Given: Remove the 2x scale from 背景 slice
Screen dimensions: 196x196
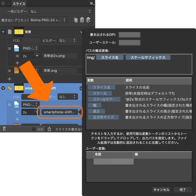Looking at the screenshot, I should [17, 56].
